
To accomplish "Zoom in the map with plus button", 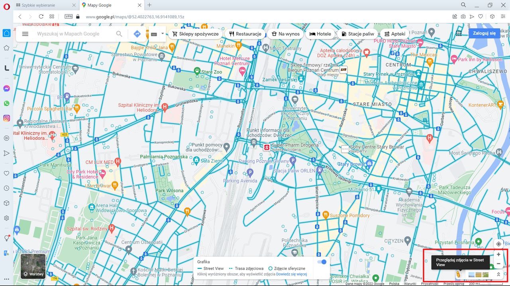I will coord(498,255).
